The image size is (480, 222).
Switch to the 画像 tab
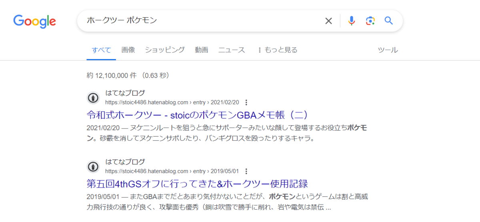128,50
